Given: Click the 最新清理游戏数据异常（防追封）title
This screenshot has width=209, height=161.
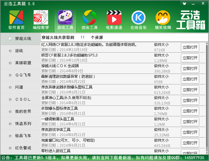Looking at the screenshot, I should [x=68, y=77].
